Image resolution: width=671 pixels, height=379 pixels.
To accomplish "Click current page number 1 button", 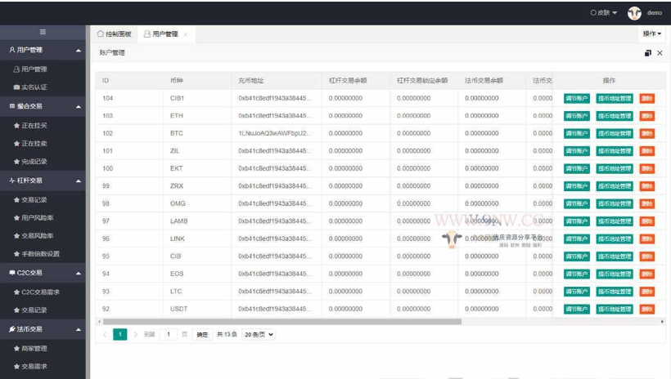I will click(x=120, y=335).
